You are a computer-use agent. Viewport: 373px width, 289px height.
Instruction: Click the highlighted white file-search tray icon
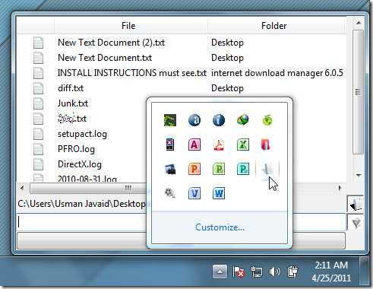pos(267,168)
